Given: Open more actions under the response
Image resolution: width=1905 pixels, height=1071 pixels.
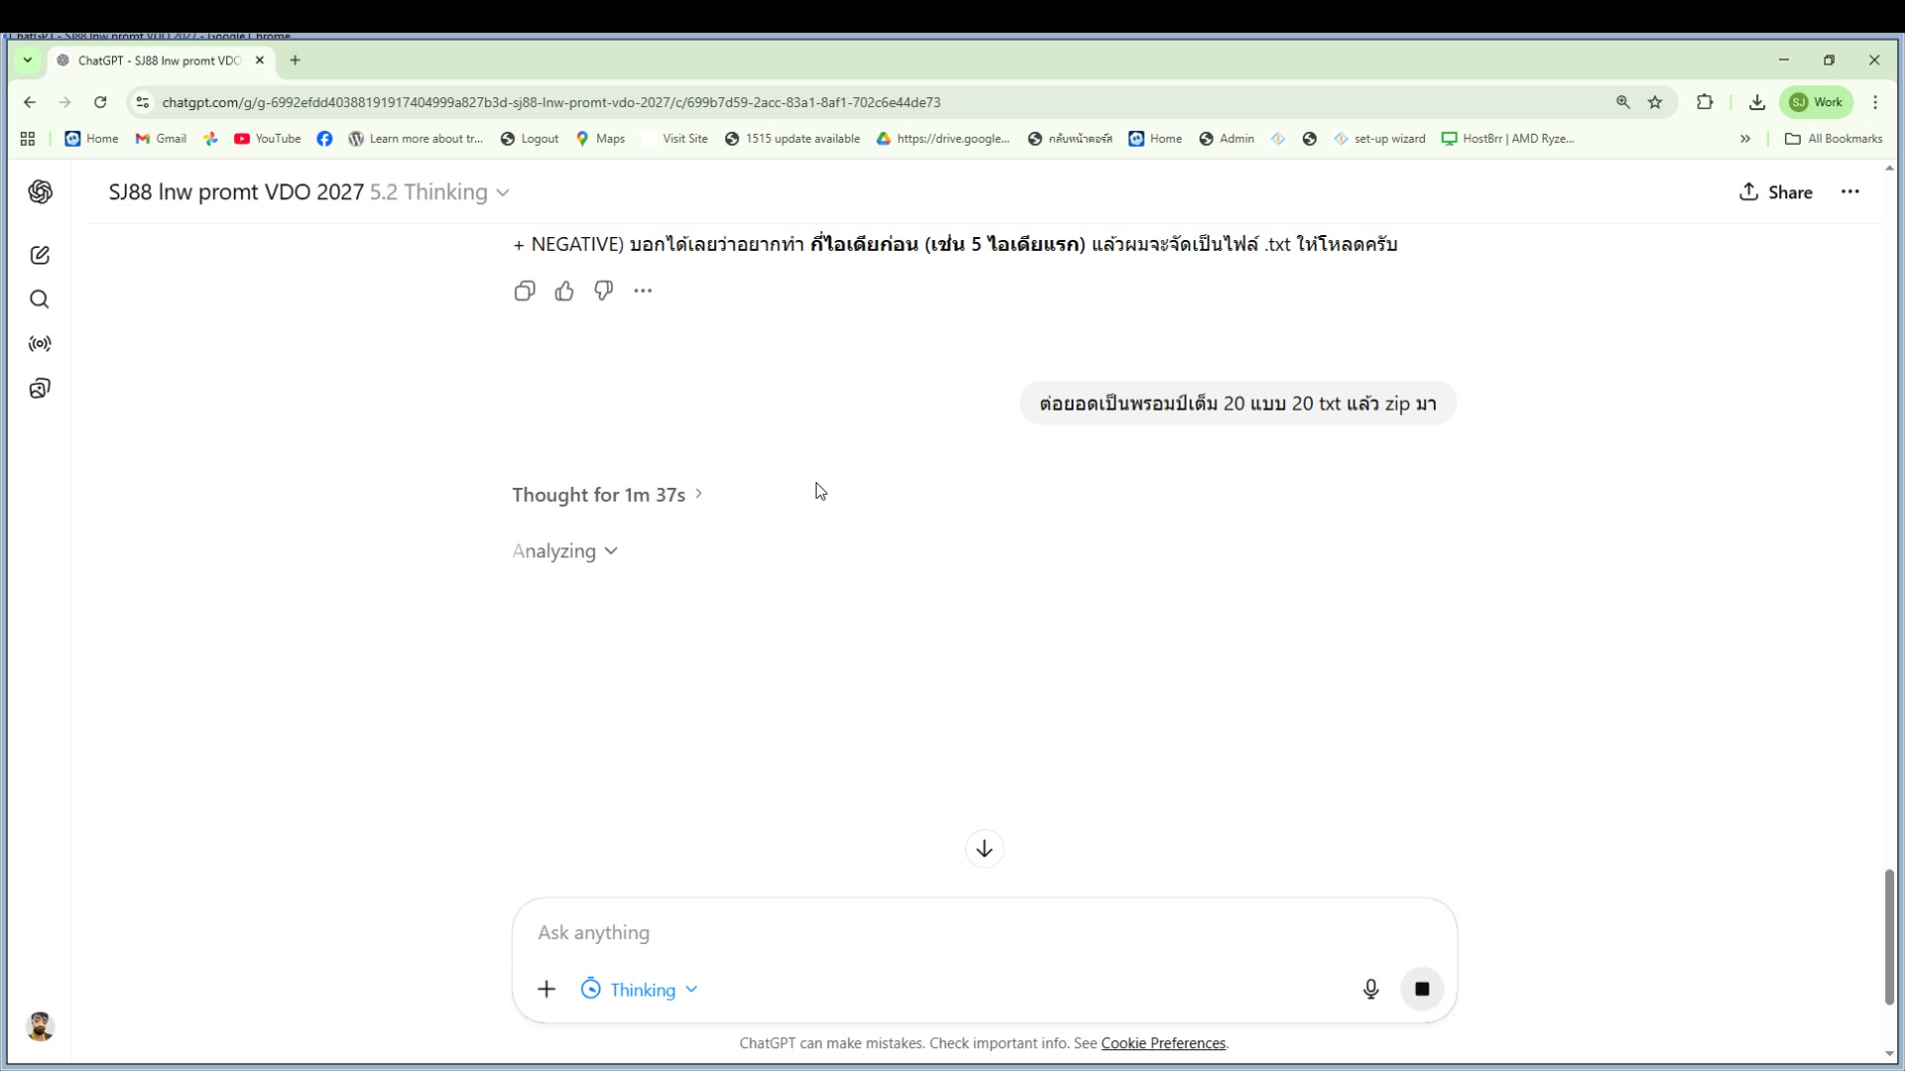Looking at the screenshot, I should coord(643,291).
